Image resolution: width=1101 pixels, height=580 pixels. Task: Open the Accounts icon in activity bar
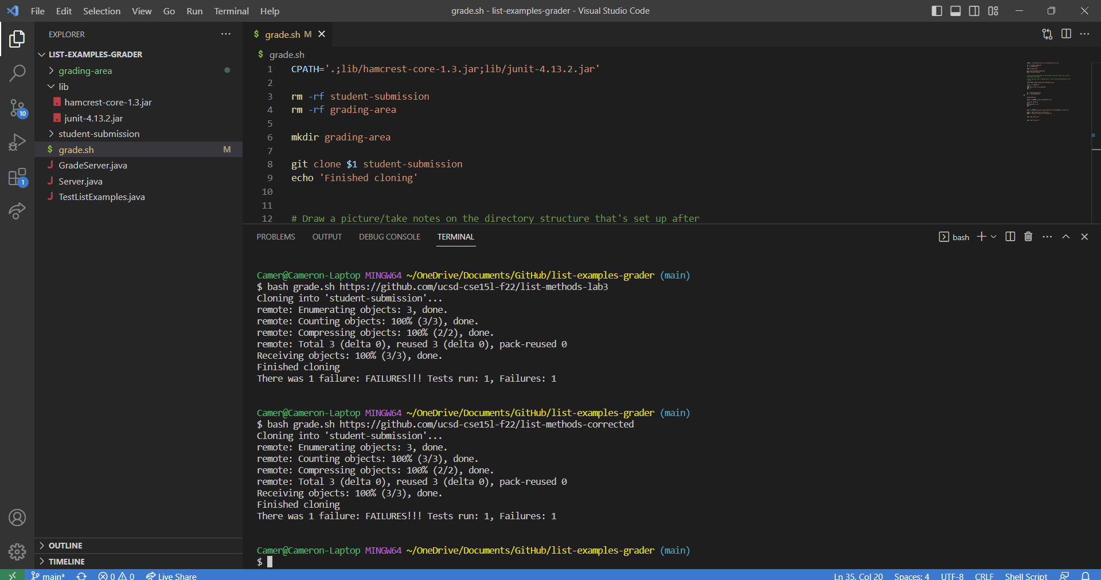point(17,518)
